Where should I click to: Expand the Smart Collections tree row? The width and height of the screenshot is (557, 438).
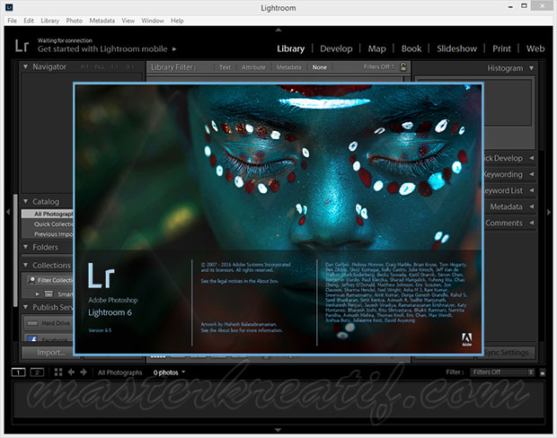(38, 293)
